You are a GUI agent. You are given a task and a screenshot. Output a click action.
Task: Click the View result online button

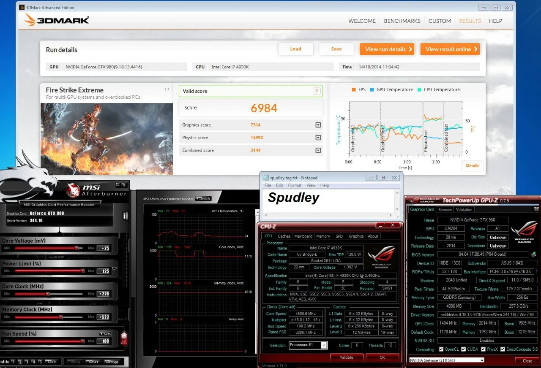[x=450, y=49]
